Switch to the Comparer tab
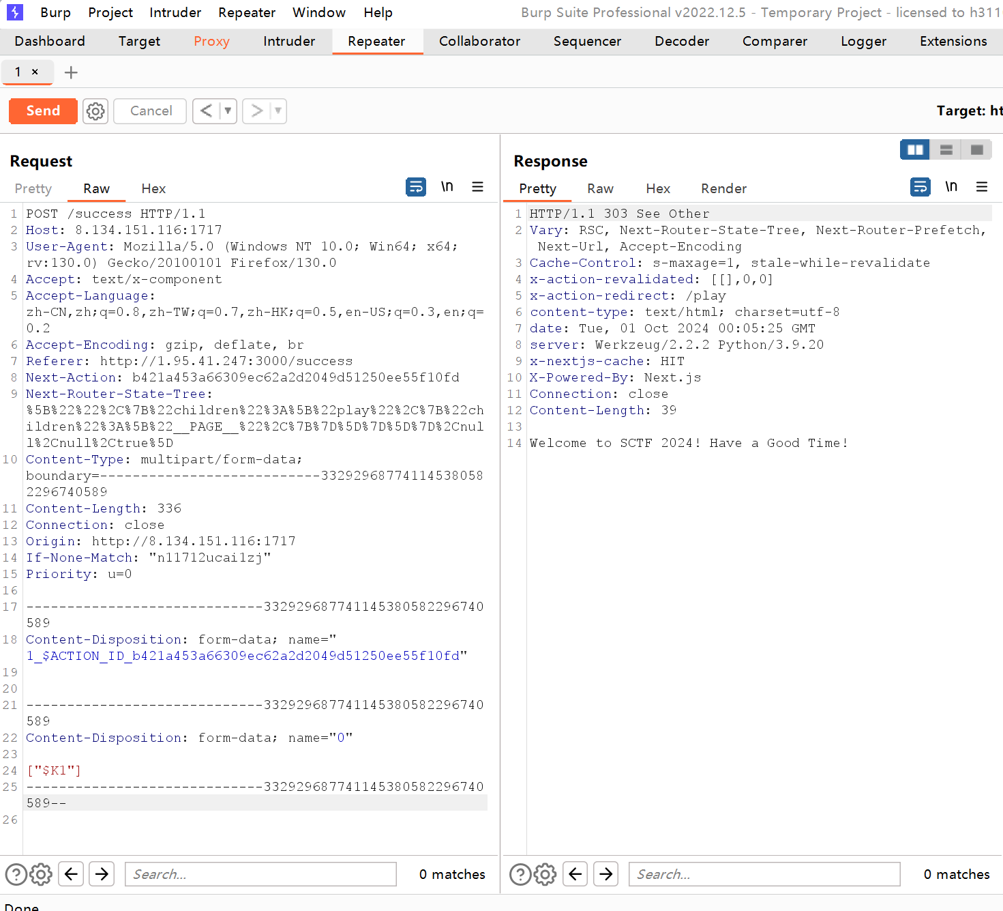This screenshot has height=911, width=1003. 775,41
